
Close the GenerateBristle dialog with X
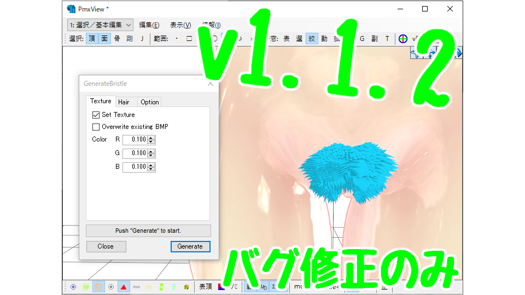click(x=210, y=84)
